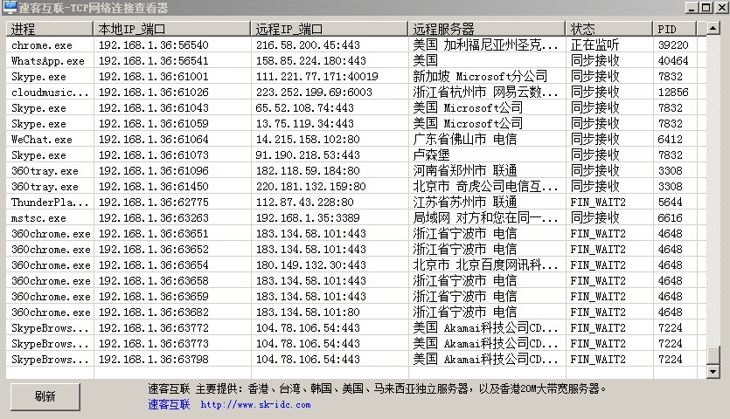Image resolution: width=730 pixels, height=419 pixels.
Task: Sort by the 远程服务器 column header
Action: pos(486,29)
